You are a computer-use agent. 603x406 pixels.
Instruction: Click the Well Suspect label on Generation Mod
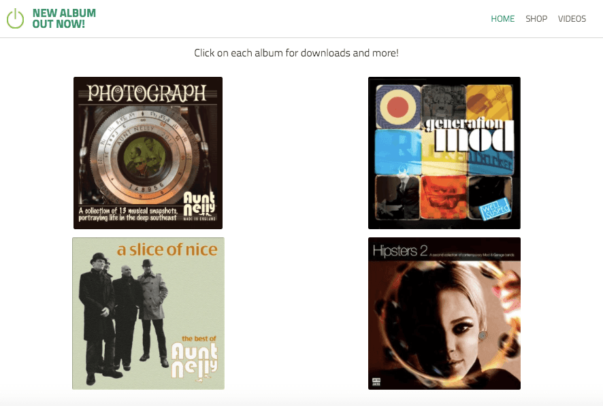[x=495, y=207]
